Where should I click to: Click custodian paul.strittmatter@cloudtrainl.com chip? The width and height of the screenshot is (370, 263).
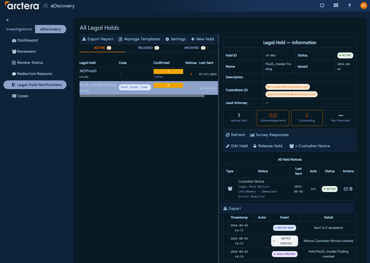pyautogui.click(x=291, y=94)
